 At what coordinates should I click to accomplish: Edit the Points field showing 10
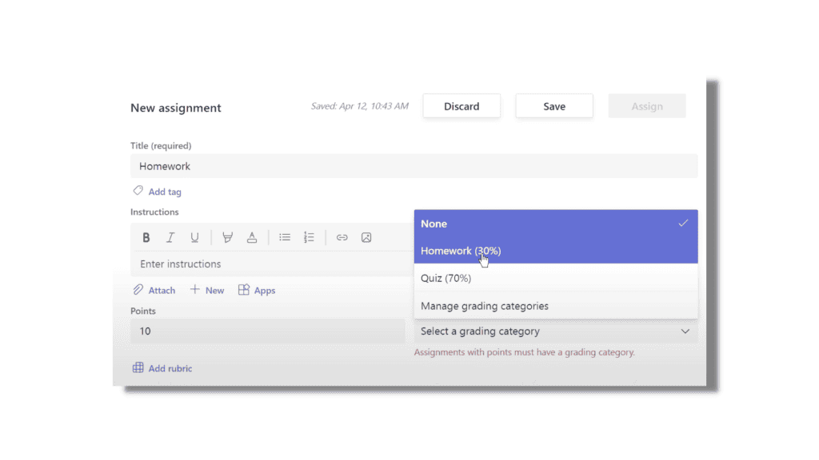pos(267,331)
